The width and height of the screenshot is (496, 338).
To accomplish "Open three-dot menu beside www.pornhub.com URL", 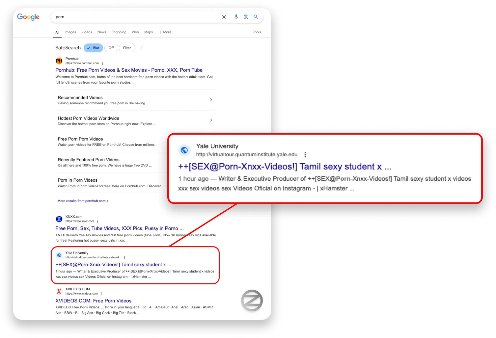I will (102, 64).
